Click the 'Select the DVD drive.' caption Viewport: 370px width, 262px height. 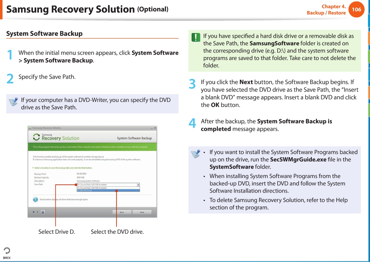point(117,232)
